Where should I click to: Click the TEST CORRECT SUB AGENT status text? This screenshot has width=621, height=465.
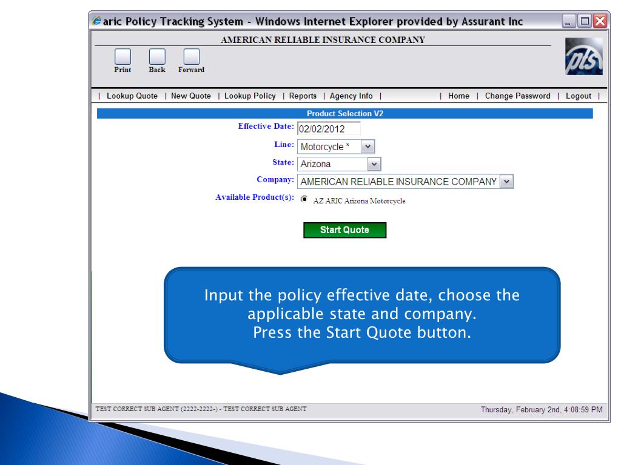pyautogui.click(x=201, y=409)
